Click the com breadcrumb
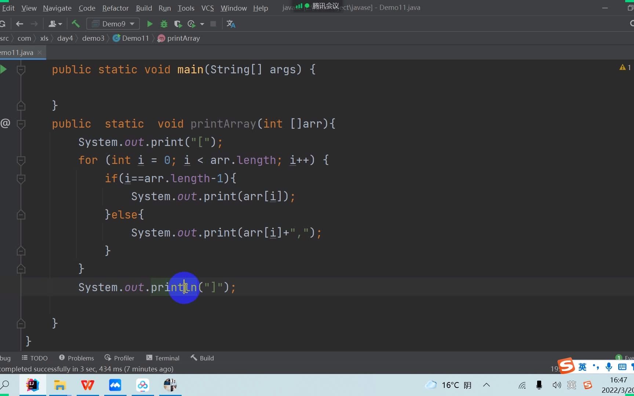This screenshot has width=634, height=396. [24, 38]
